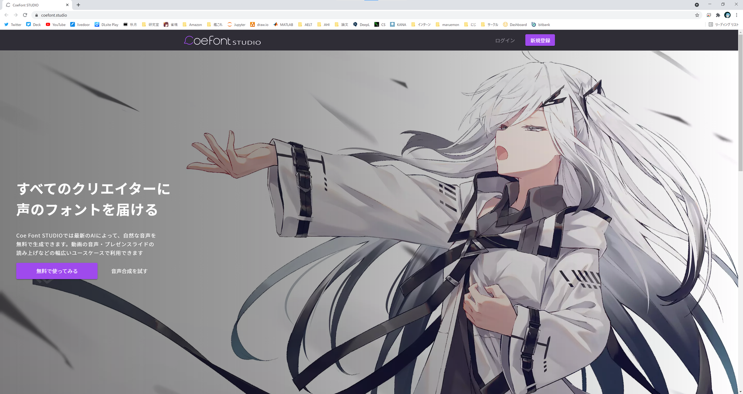The image size is (743, 394).
Task: Expand the AHI bookmark folder
Action: point(323,25)
